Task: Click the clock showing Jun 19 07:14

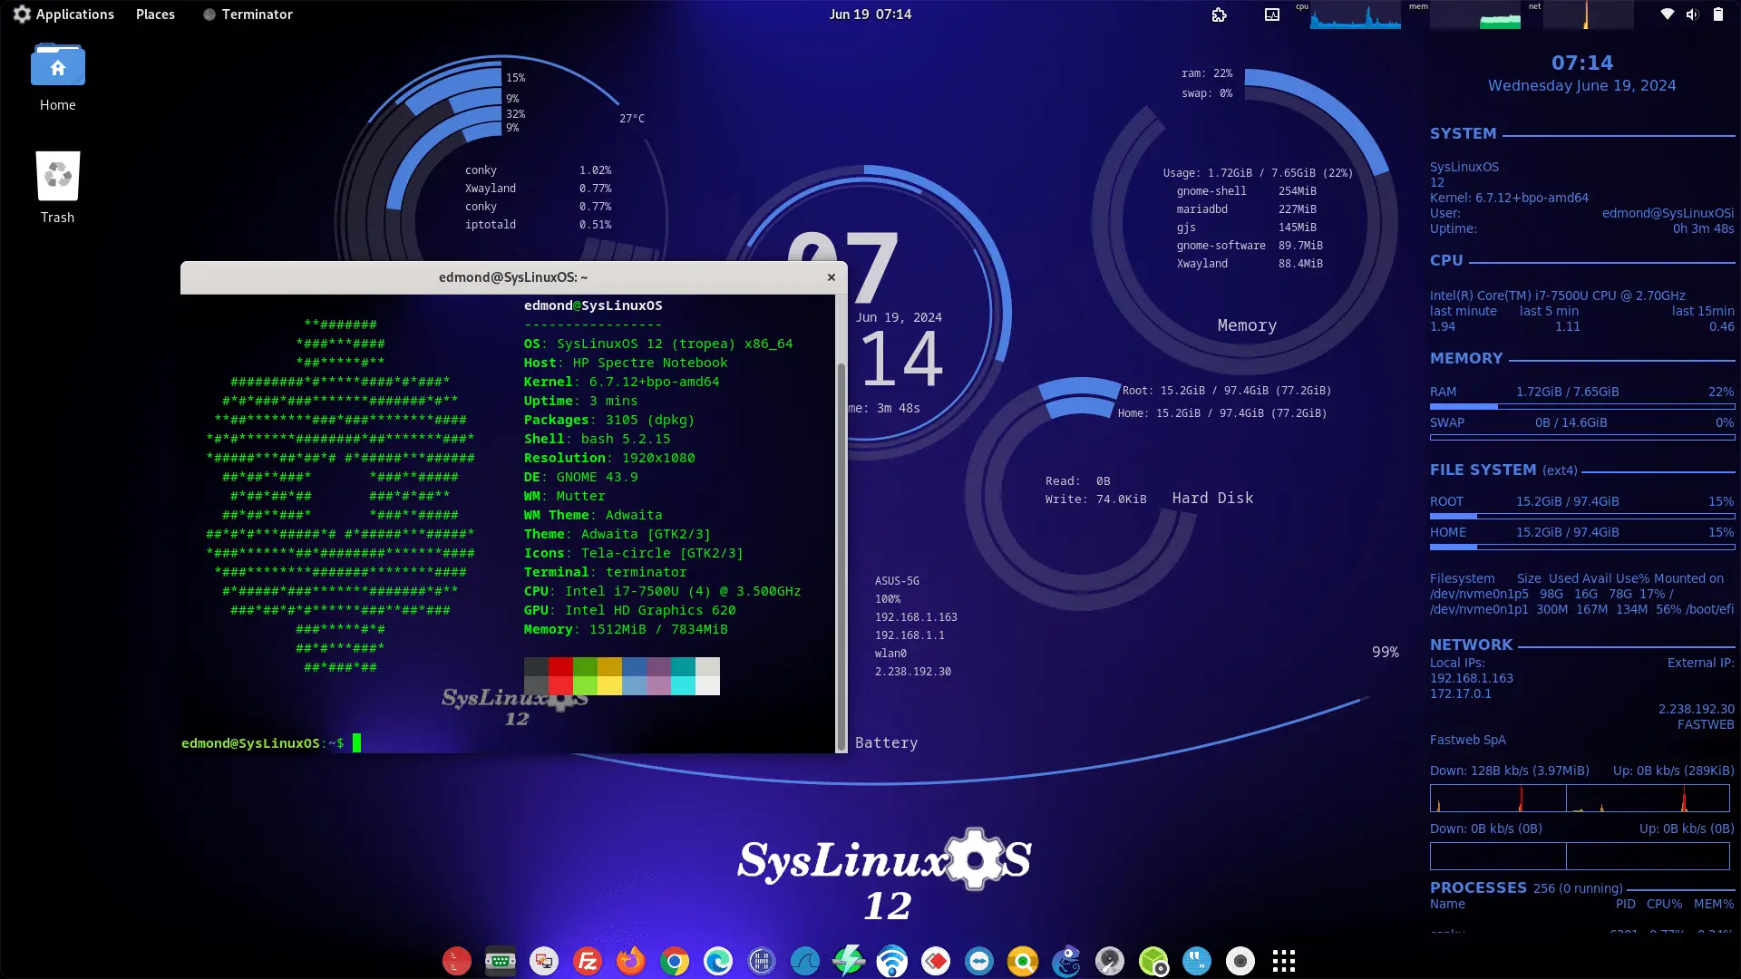Action: click(870, 15)
